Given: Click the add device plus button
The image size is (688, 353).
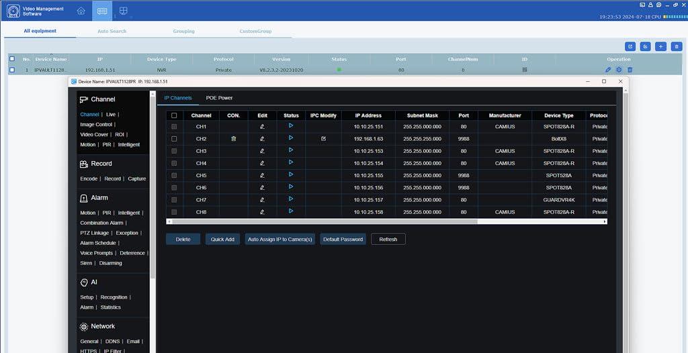Looking at the screenshot, I should [661, 46].
